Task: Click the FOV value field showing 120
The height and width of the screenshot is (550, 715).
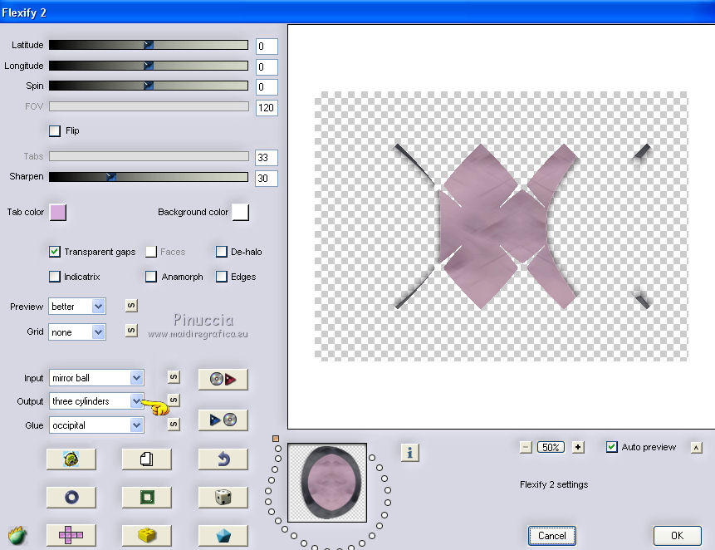Action: (x=267, y=108)
